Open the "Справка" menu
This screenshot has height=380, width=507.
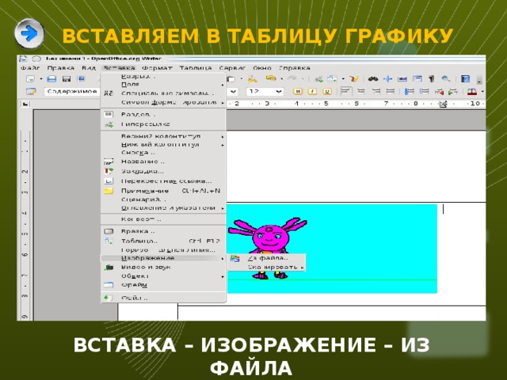coord(295,68)
